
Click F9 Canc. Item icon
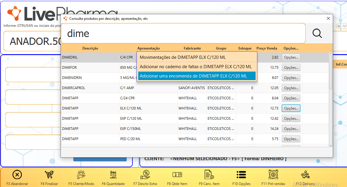[x=209, y=175]
